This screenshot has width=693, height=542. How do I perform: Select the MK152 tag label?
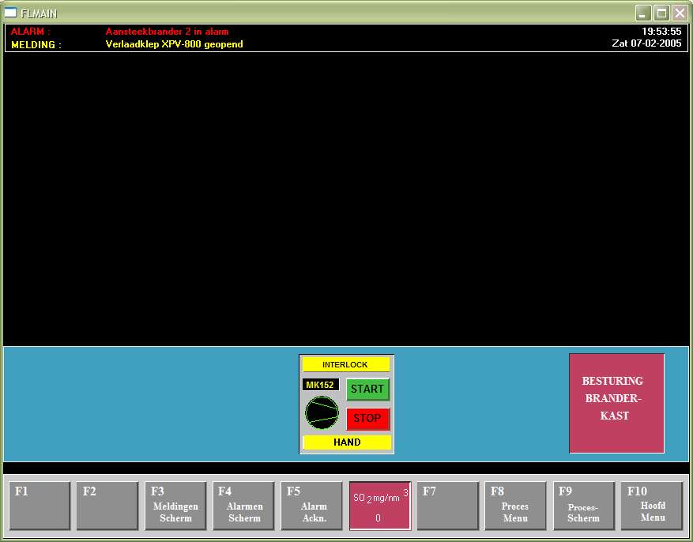[x=320, y=385]
